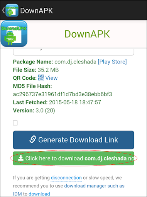Click the QR code icon
Screen dimensions: 147x197
(41, 78)
